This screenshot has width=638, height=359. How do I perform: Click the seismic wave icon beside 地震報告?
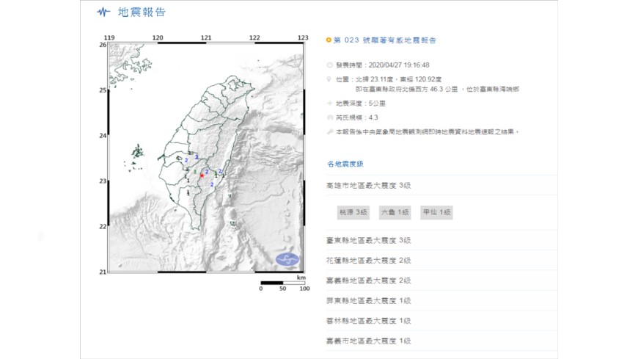[104, 12]
